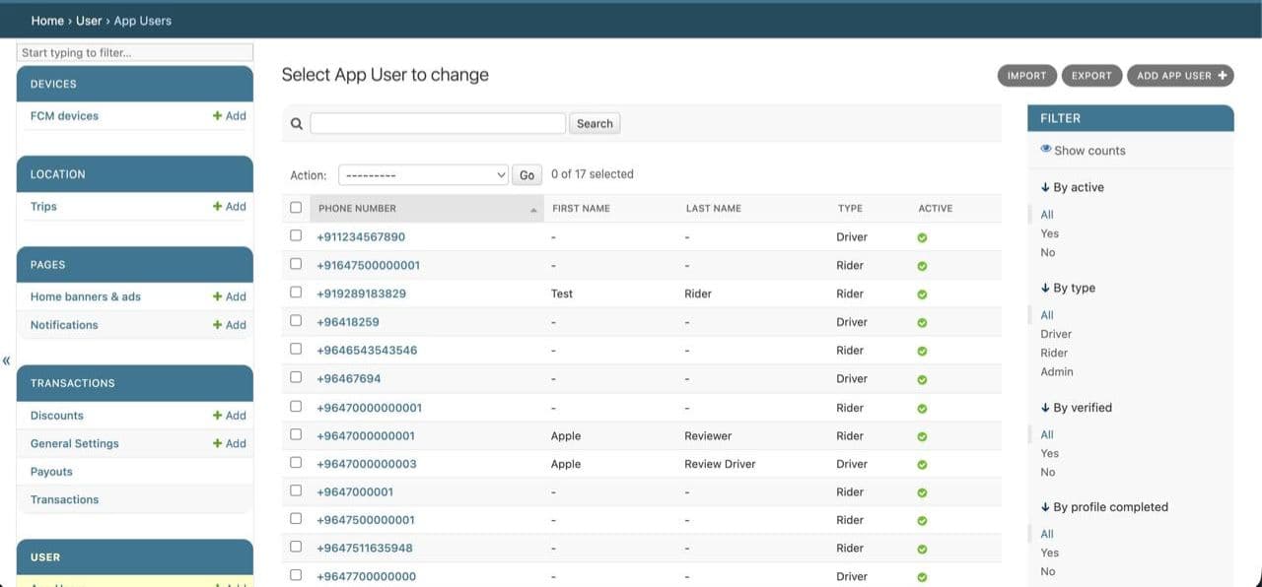1262x587 pixels.
Task: Add a Home banners & ads entry
Action: pyautogui.click(x=230, y=296)
